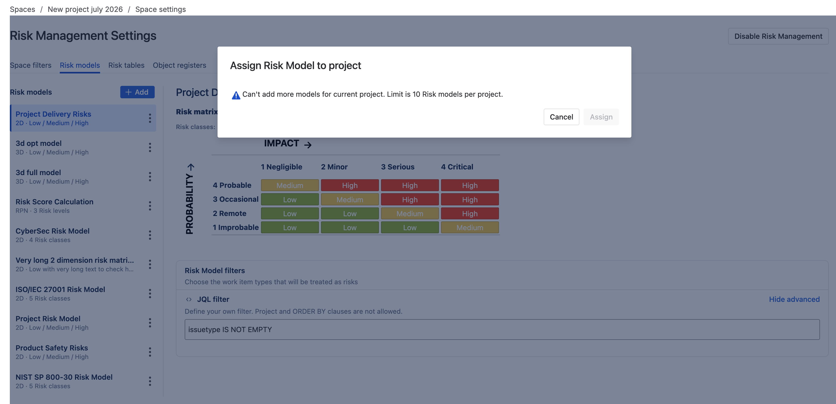Click the disabled Assign button
This screenshot has height=404, width=836.
coord(601,117)
